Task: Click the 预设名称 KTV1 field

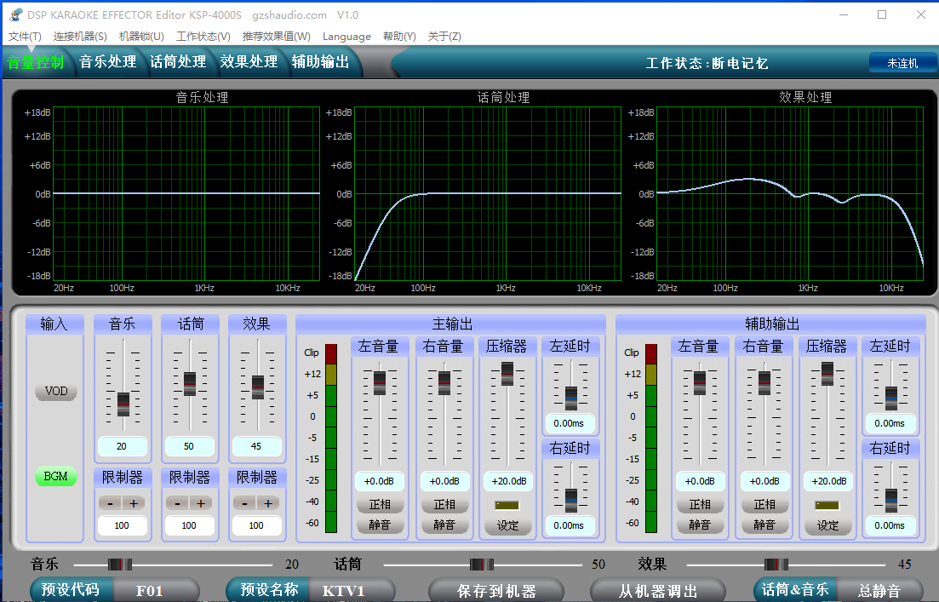Action: [351, 590]
